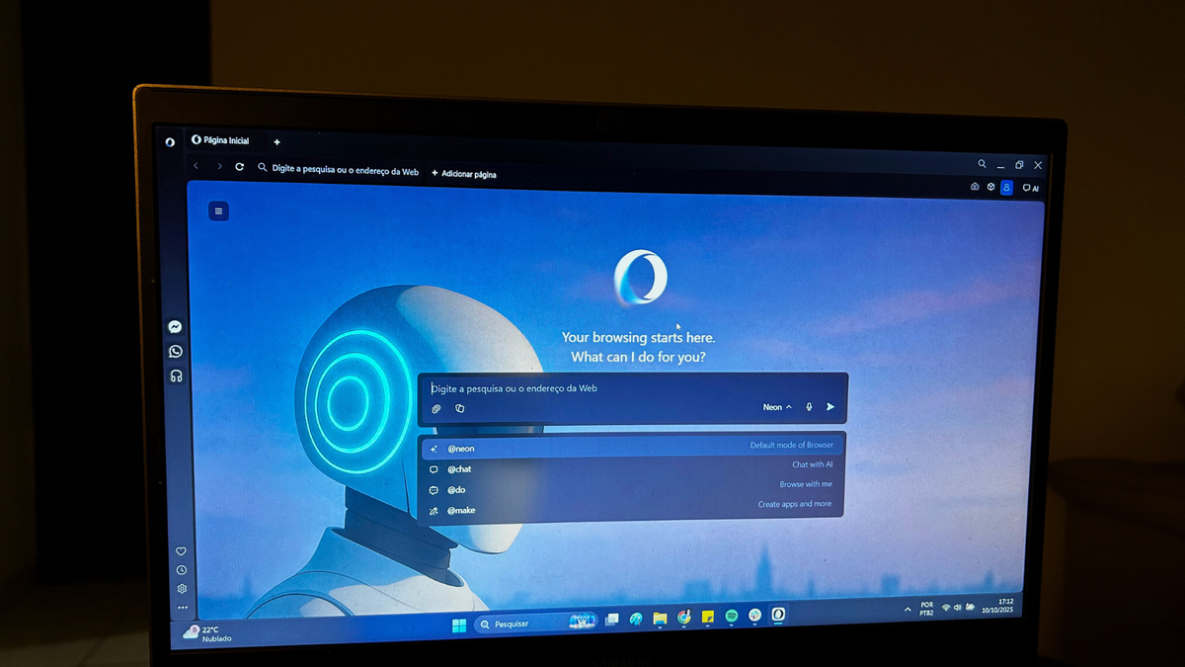Open a new tab with plus button

[276, 142]
